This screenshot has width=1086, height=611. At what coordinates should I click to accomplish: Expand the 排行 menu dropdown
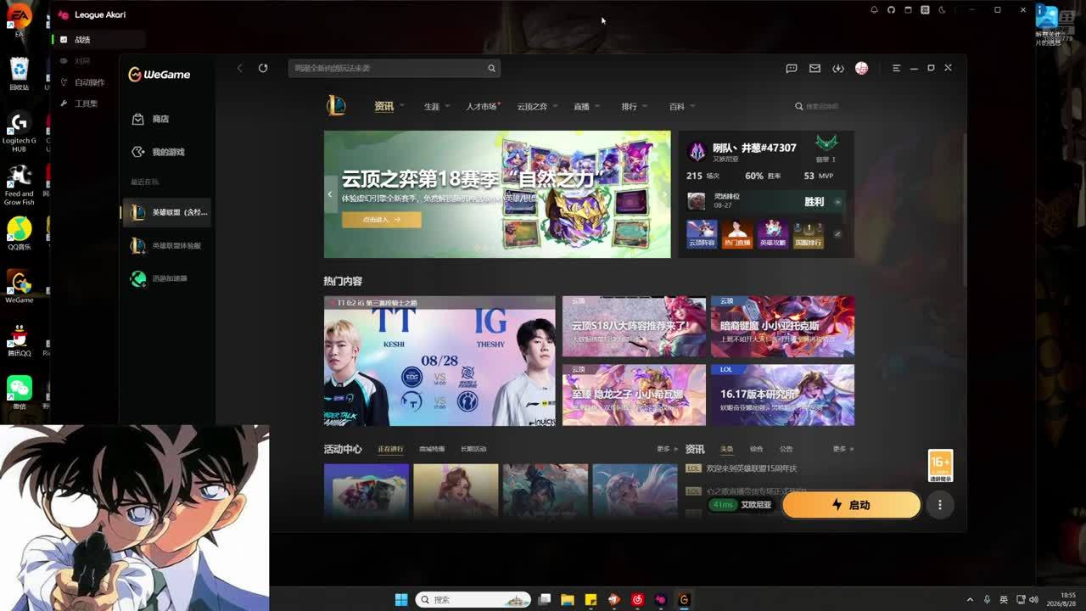pyautogui.click(x=645, y=106)
